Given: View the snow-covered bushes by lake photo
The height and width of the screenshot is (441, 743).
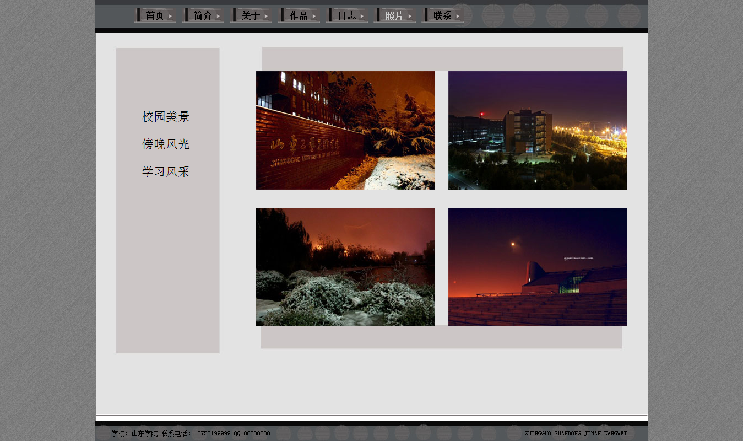Looking at the screenshot, I should [x=345, y=267].
